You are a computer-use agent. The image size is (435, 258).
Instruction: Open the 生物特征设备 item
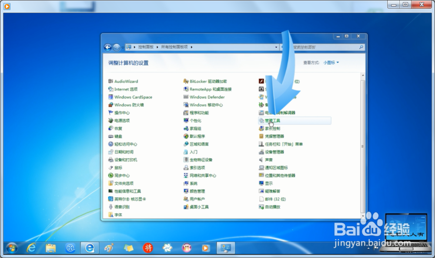click(x=198, y=160)
